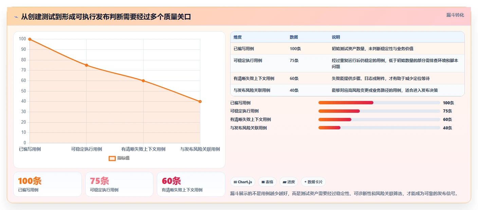Image resolution: width=478 pixels, height=210 pixels.
Task: Click the 60条 table data cell
Action: (x=294, y=79)
